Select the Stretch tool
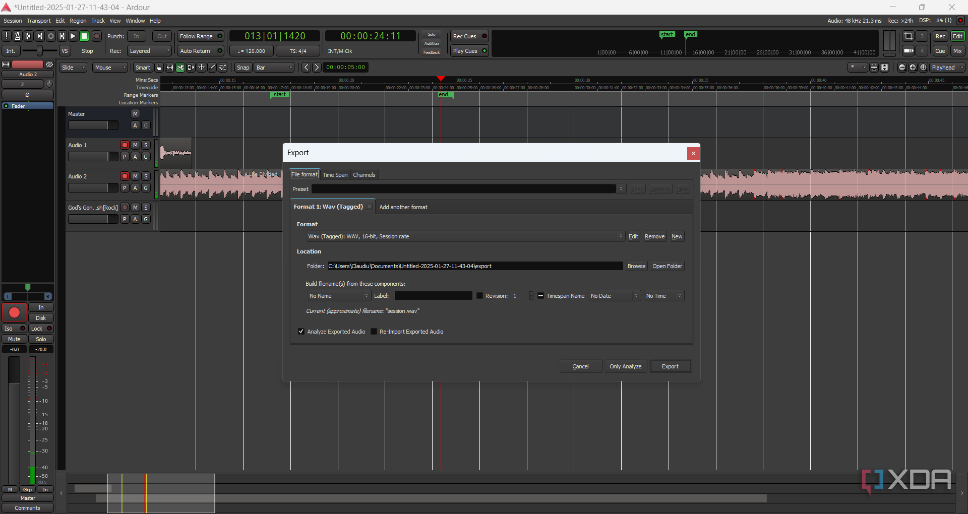The image size is (968, 514). click(x=202, y=68)
